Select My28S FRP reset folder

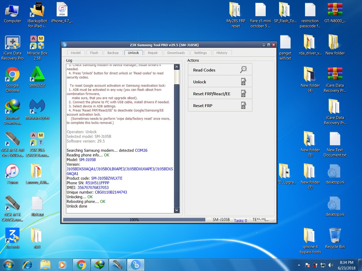tap(236, 15)
